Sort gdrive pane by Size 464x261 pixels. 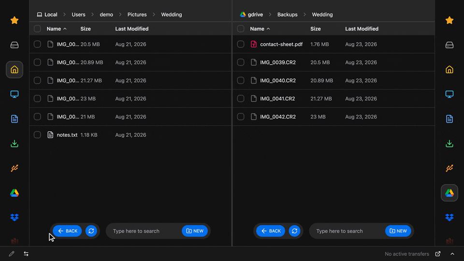click(x=316, y=29)
